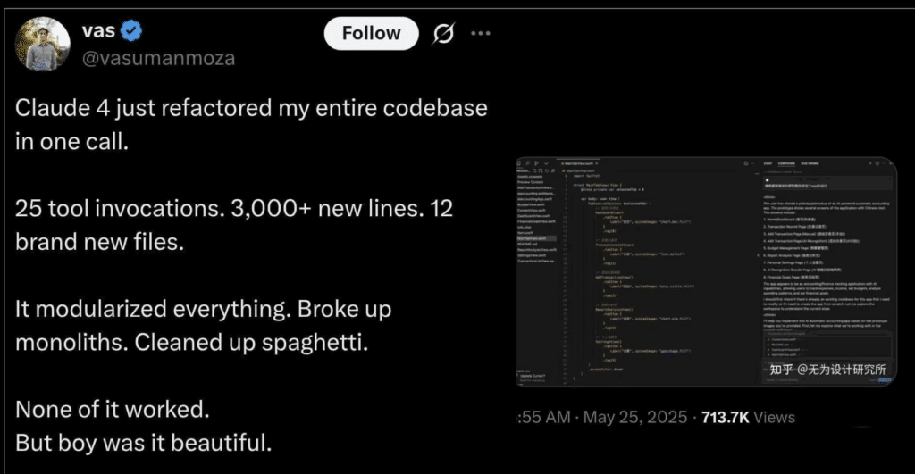
Task: Click the search icon in the editor sidebar
Action: pos(527,163)
